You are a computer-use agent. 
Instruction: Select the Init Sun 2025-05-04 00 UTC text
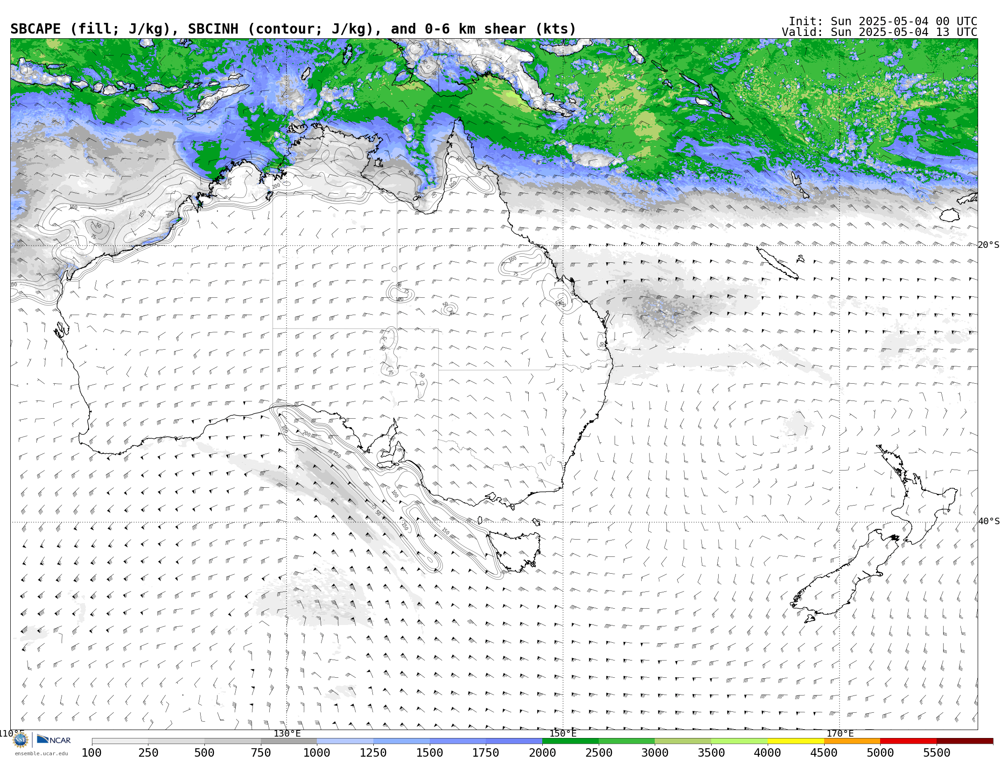(883, 21)
